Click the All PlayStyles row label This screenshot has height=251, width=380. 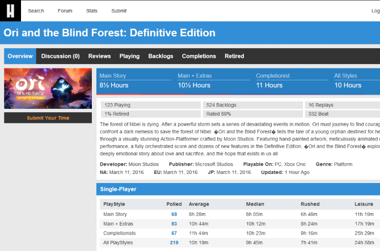[x=118, y=243]
